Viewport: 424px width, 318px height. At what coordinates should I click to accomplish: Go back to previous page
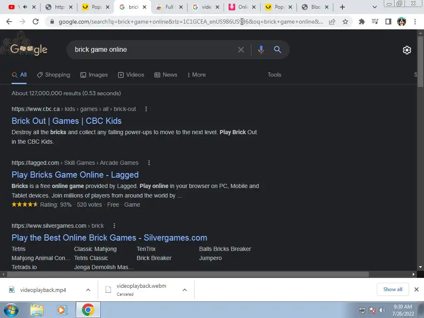click(x=9, y=22)
